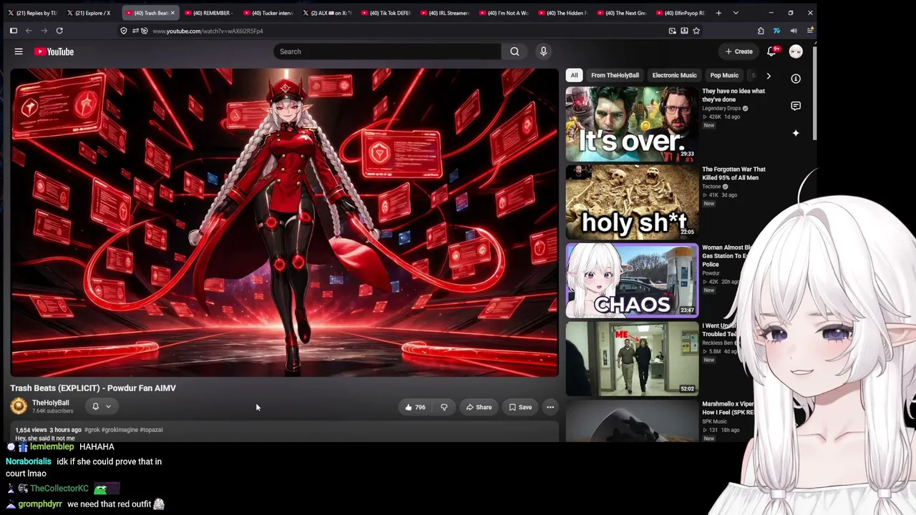Click the tab audio speaker icon in toolbar
This screenshot has height=515, width=916.
[x=794, y=31]
